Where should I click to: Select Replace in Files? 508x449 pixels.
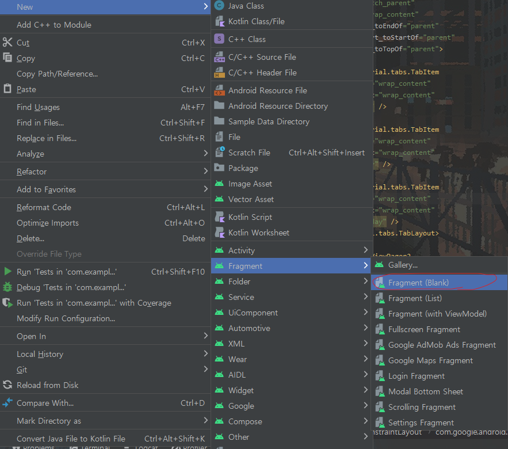(x=105, y=138)
